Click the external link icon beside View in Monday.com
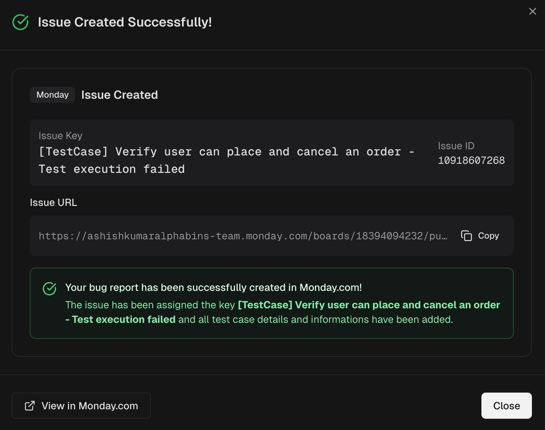This screenshot has width=545, height=430. pyautogui.click(x=30, y=406)
